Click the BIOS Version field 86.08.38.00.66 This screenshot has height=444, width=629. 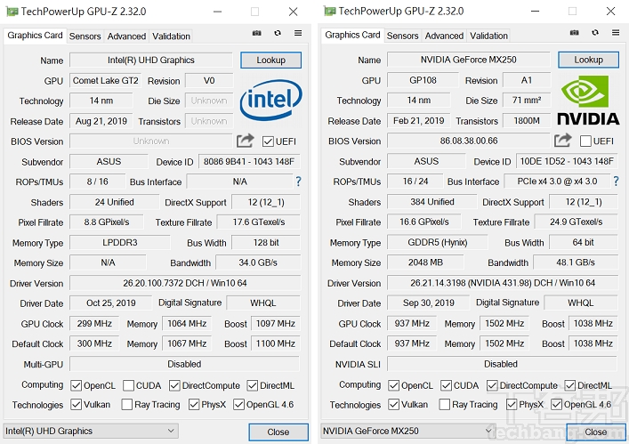click(x=469, y=141)
